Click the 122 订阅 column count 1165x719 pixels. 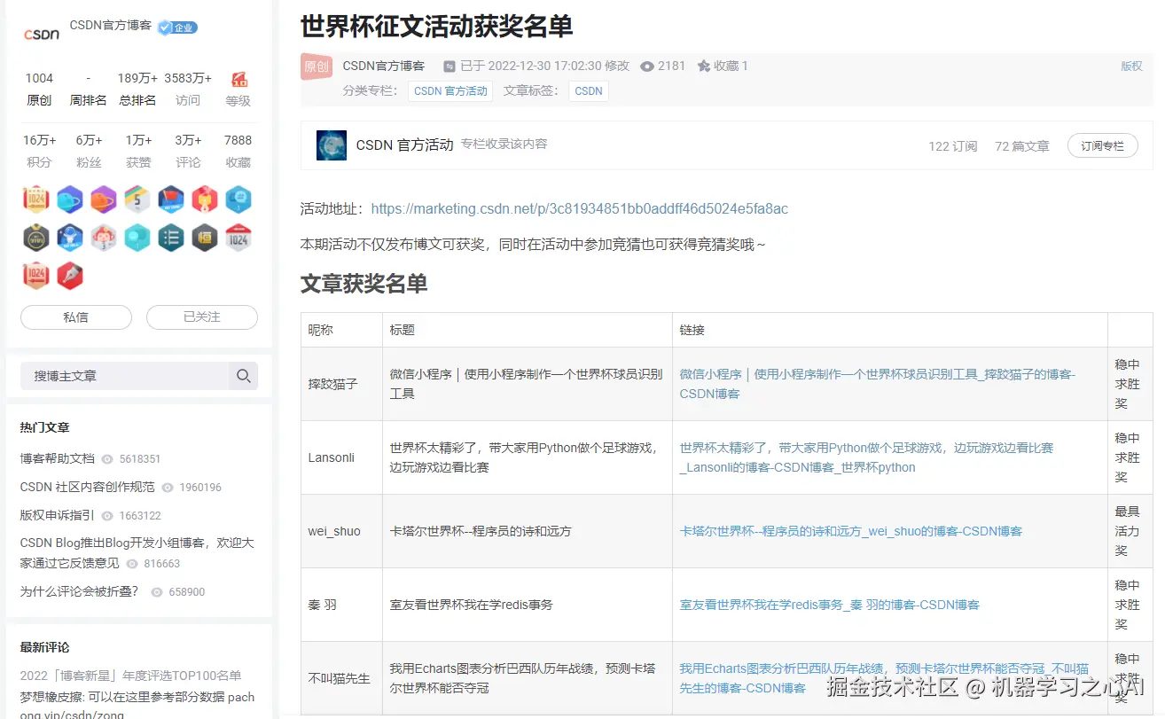(x=953, y=146)
